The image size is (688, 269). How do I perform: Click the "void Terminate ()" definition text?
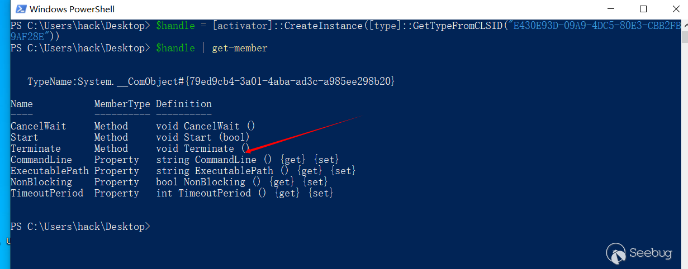click(203, 148)
